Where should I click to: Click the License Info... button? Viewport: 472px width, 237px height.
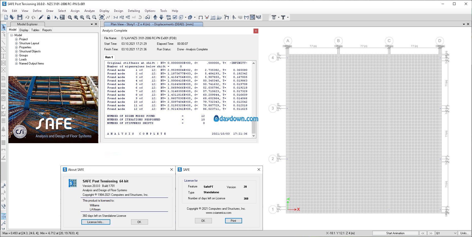tap(96, 222)
